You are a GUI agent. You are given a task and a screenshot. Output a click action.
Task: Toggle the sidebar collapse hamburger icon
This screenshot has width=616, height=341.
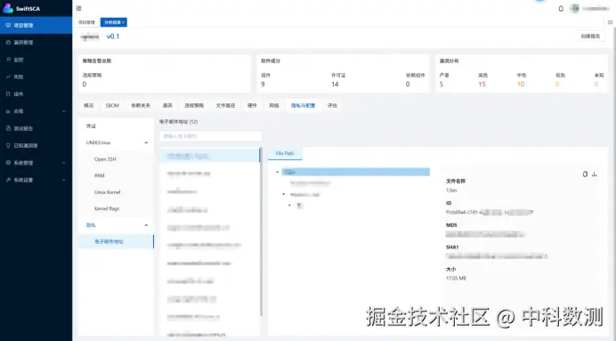(x=78, y=8)
